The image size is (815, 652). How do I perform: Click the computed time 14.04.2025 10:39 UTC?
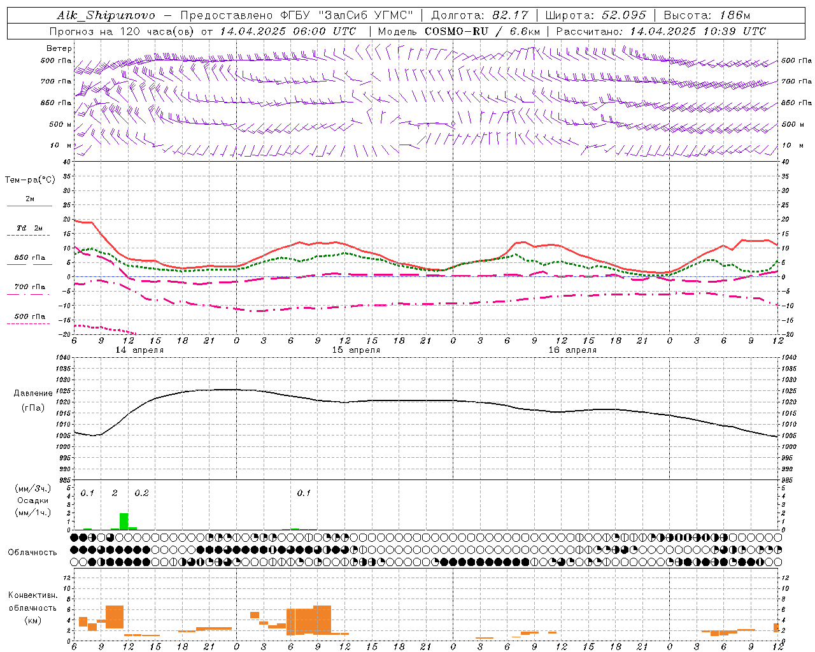[698, 31]
